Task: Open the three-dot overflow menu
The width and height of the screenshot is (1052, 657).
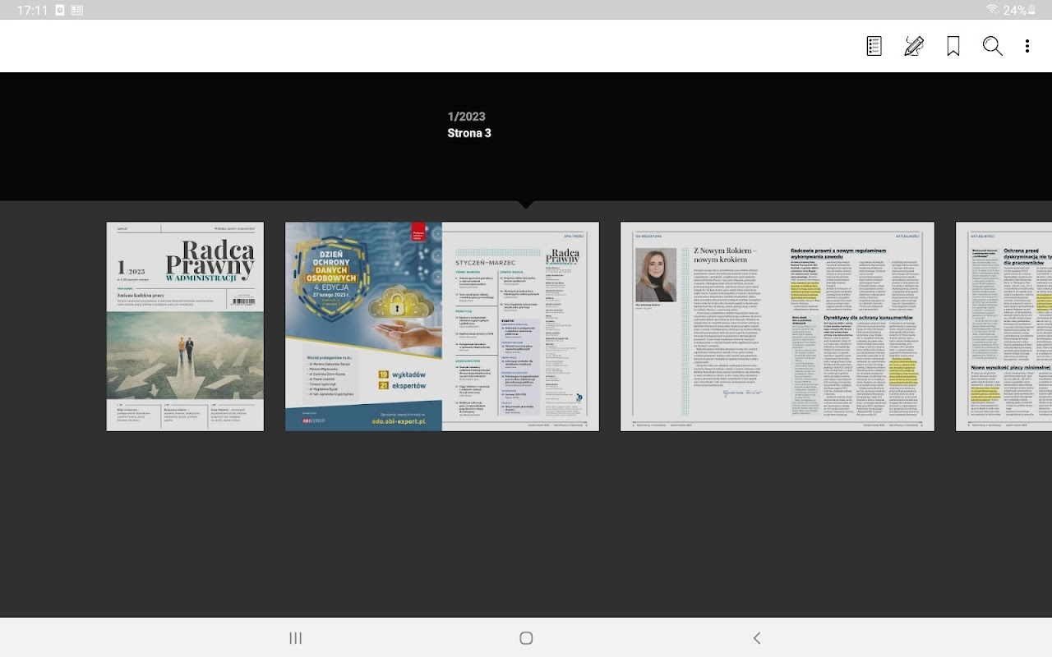Action: (x=1027, y=46)
